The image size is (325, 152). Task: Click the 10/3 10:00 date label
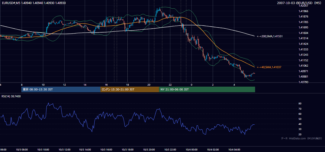click(x=43, y=150)
